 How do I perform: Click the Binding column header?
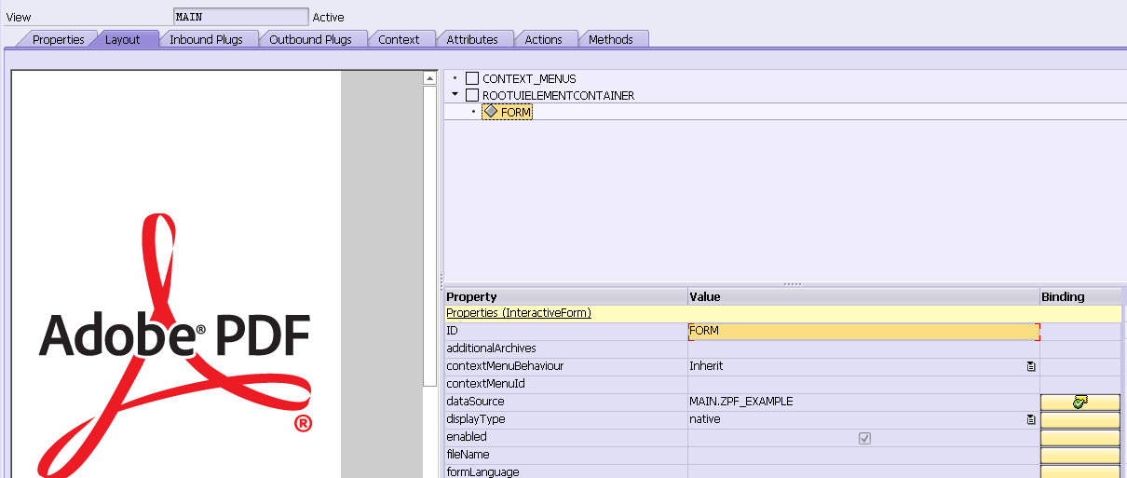(x=1080, y=296)
